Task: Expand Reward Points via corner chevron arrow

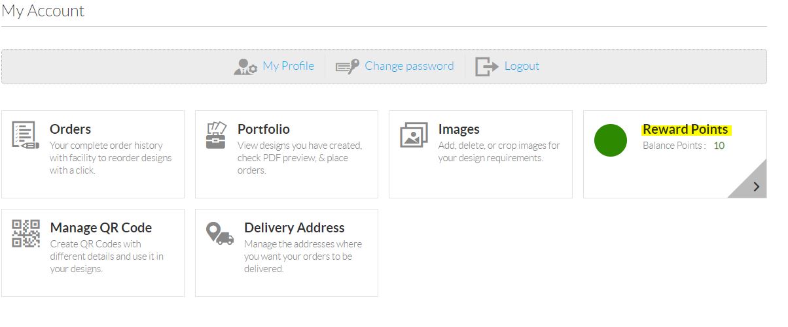Action: point(755,186)
